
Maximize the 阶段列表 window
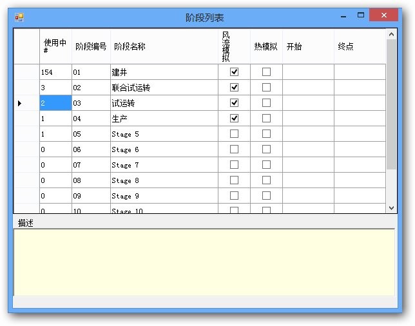[x=361, y=15]
